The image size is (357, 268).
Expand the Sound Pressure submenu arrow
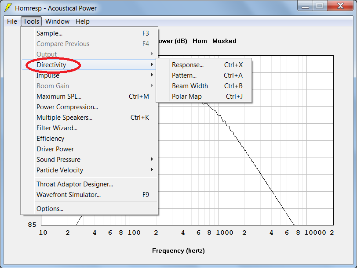pyautogui.click(x=152, y=159)
